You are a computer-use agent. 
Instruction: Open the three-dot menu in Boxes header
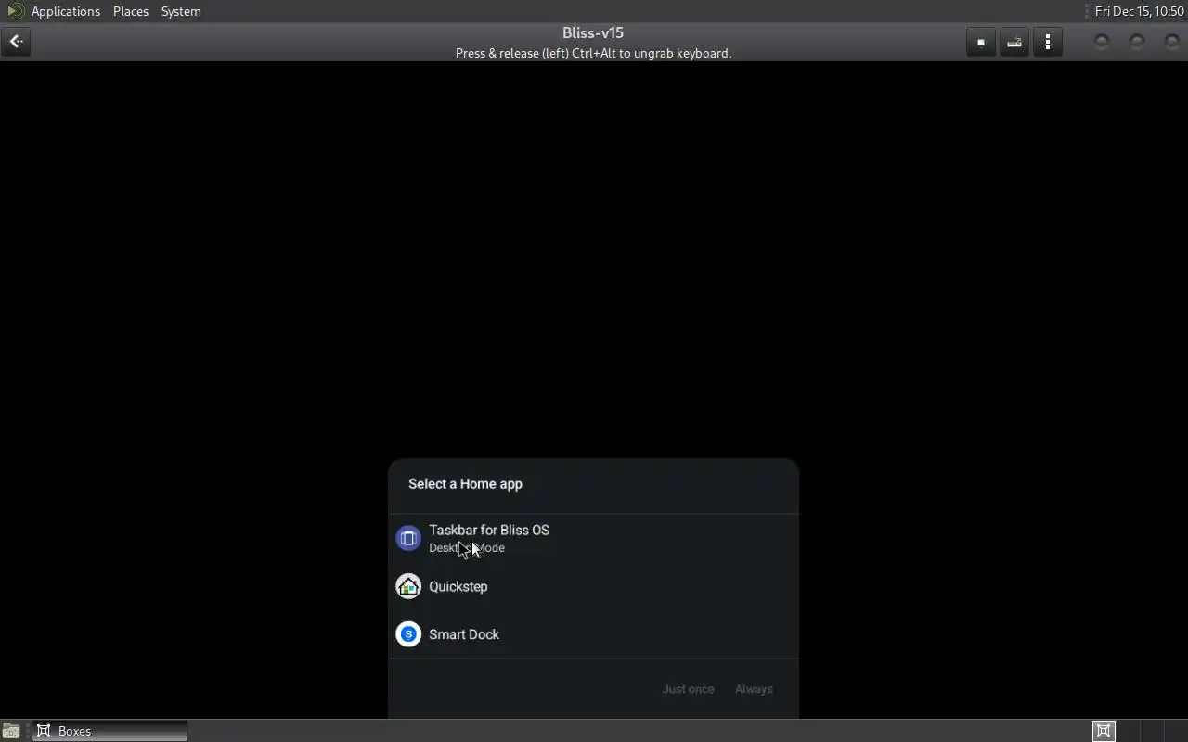pos(1048,42)
